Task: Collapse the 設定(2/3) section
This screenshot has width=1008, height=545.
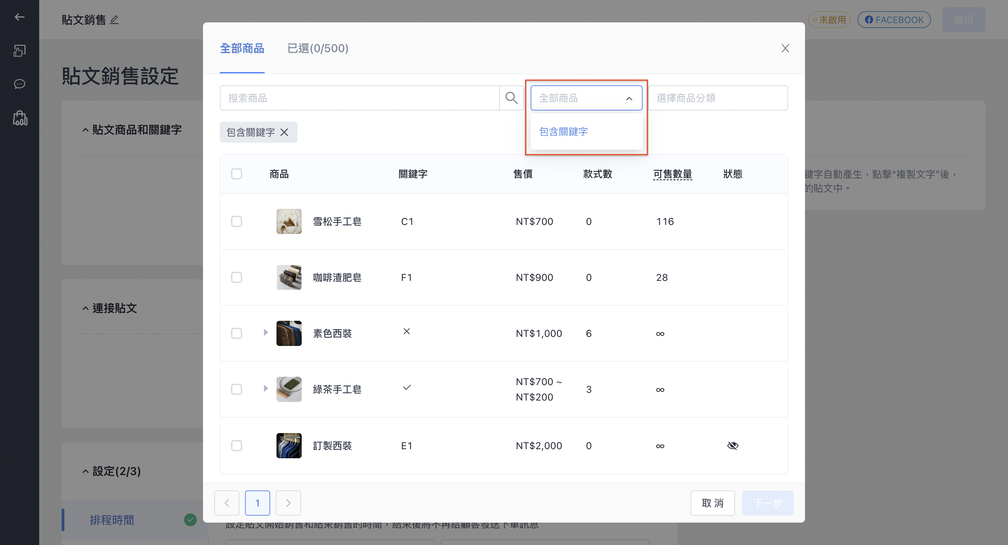Action: [85, 472]
